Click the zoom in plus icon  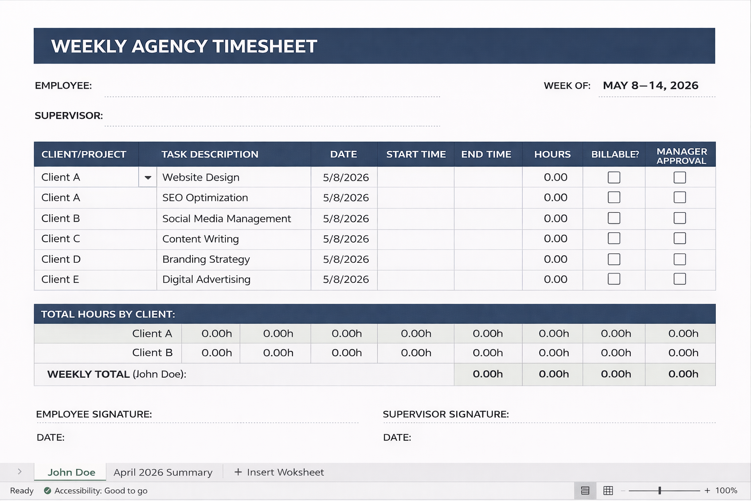click(707, 490)
